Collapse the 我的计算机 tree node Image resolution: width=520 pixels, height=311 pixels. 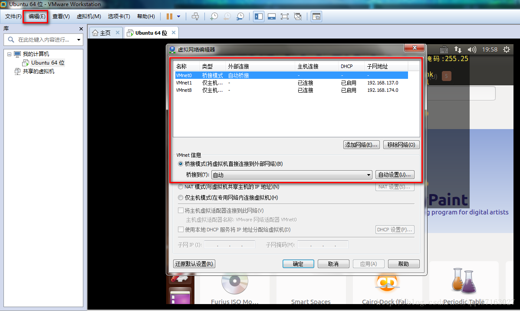[x=9, y=54]
